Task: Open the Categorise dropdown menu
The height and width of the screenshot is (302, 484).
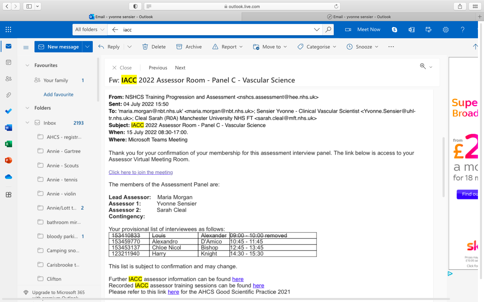Action: (317, 47)
